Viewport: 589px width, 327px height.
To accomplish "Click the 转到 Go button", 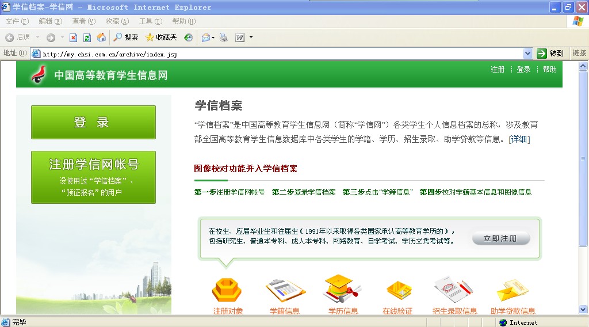I will coord(550,54).
